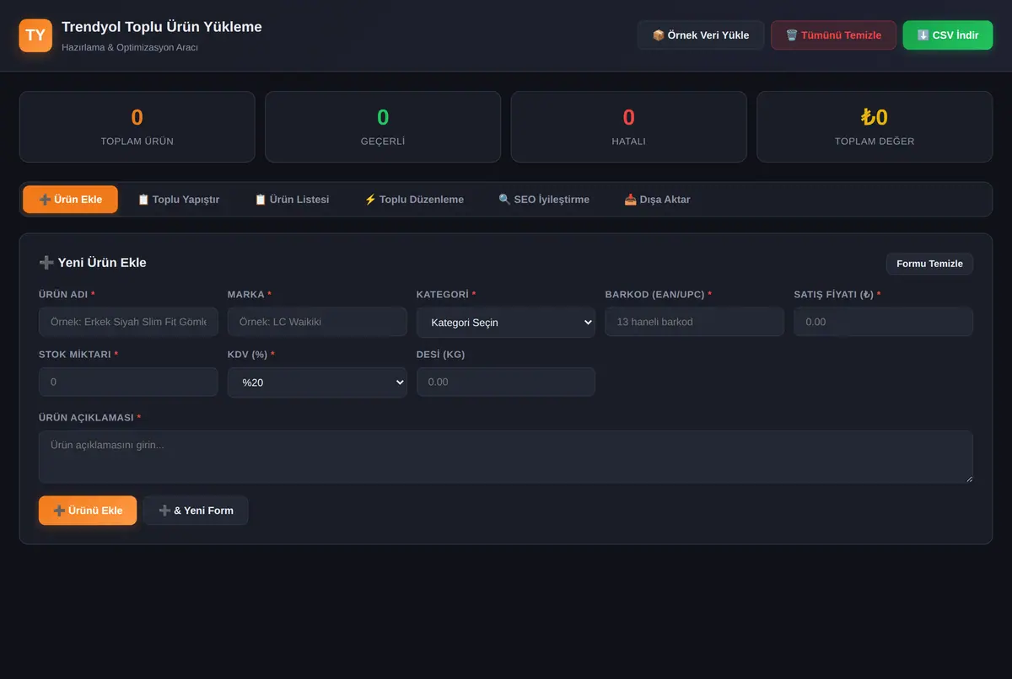This screenshot has height=679, width=1012.
Task: Click the Geçerli stat card
Action: click(383, 126)
